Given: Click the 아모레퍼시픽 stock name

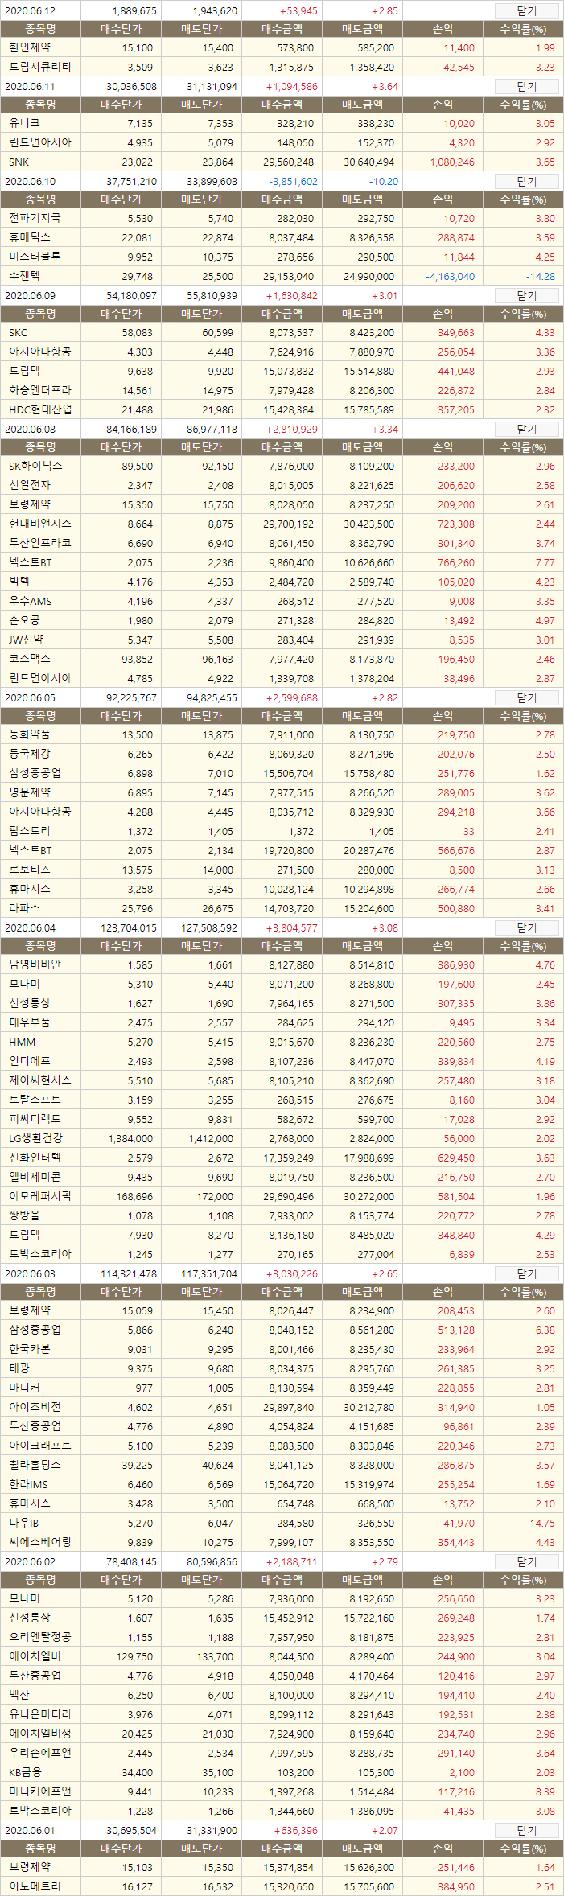Looking at the screenshot, I should [40, 1196].
